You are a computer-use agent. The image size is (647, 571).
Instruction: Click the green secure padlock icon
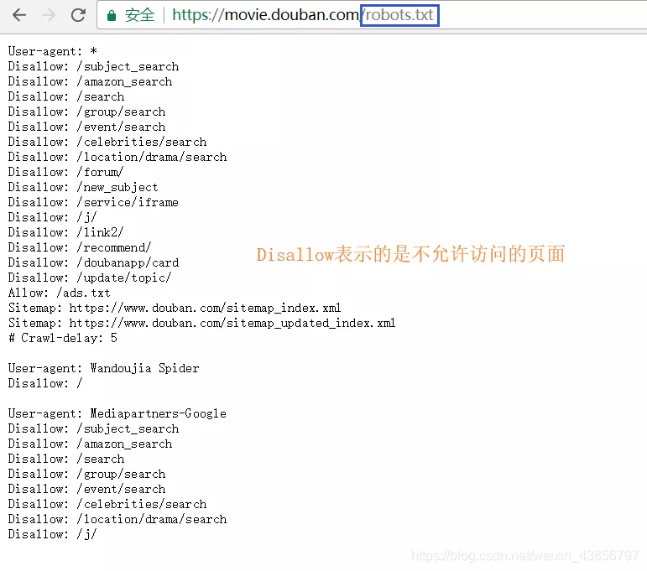coord(112,16)
